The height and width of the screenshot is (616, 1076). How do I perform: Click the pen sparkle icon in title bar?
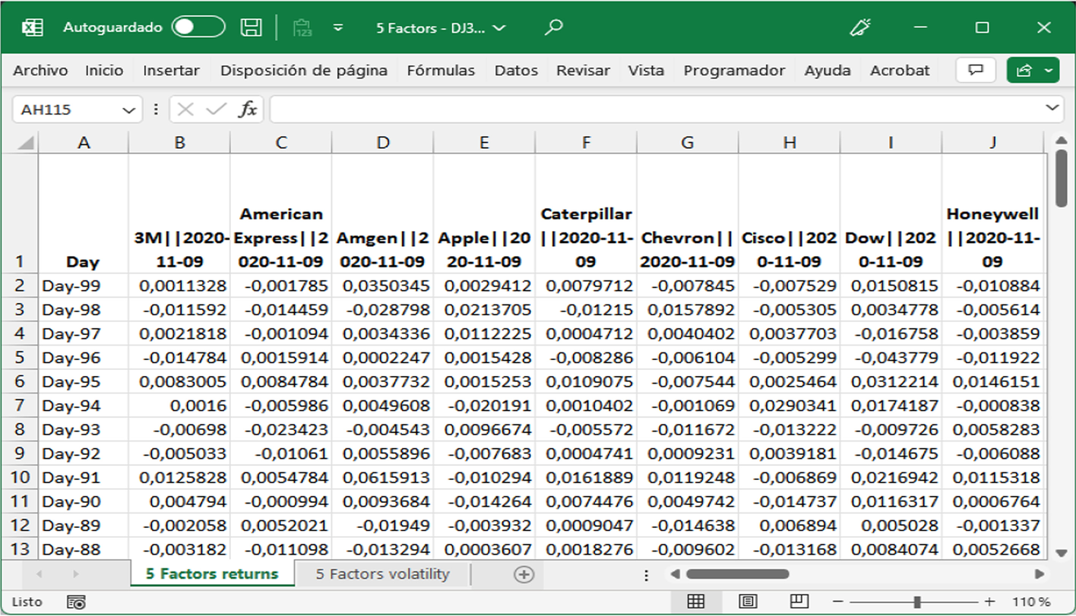(x=859, y=27)
